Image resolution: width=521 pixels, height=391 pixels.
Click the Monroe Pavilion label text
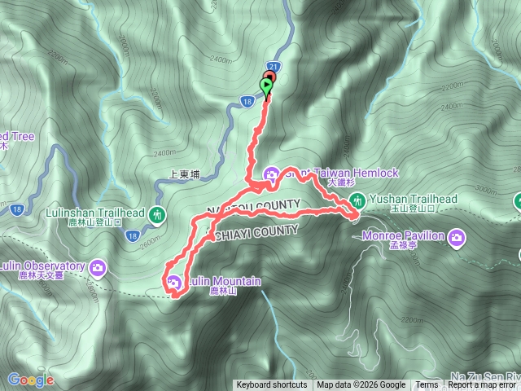coord(404,235)
